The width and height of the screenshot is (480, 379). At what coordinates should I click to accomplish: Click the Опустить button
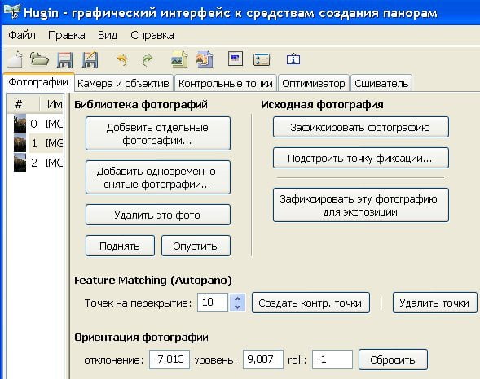pyautogui.click(x=196, y=246)
